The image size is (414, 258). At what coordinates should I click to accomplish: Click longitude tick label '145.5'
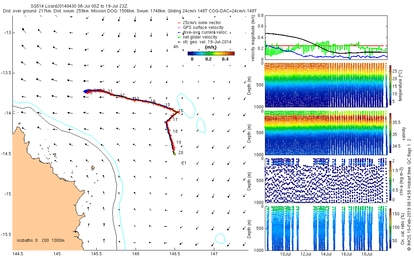click(x=96, y=254)
